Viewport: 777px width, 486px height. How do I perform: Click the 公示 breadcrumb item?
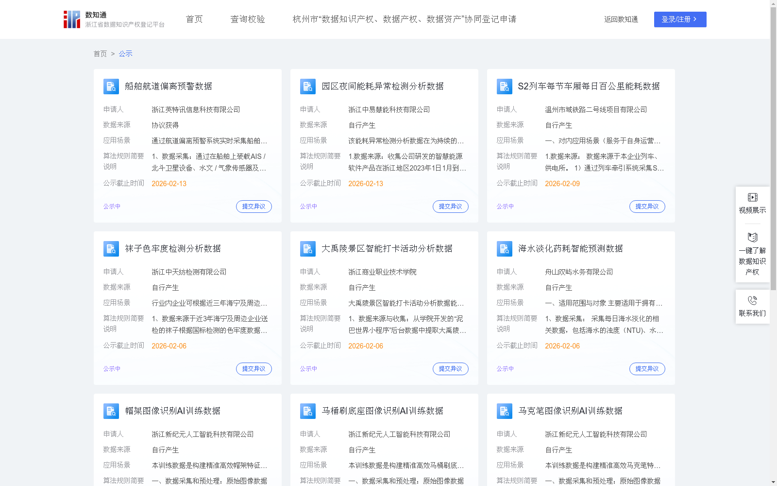(125, 53)
